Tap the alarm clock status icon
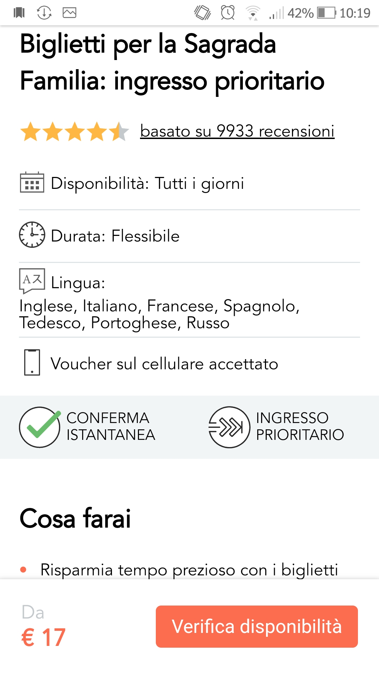This screenshot has width=379, height=674. [x=228, y=13]
